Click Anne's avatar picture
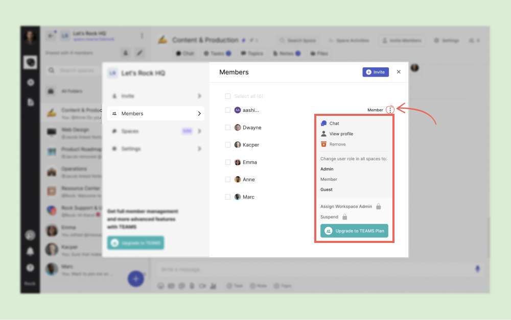 238,179
